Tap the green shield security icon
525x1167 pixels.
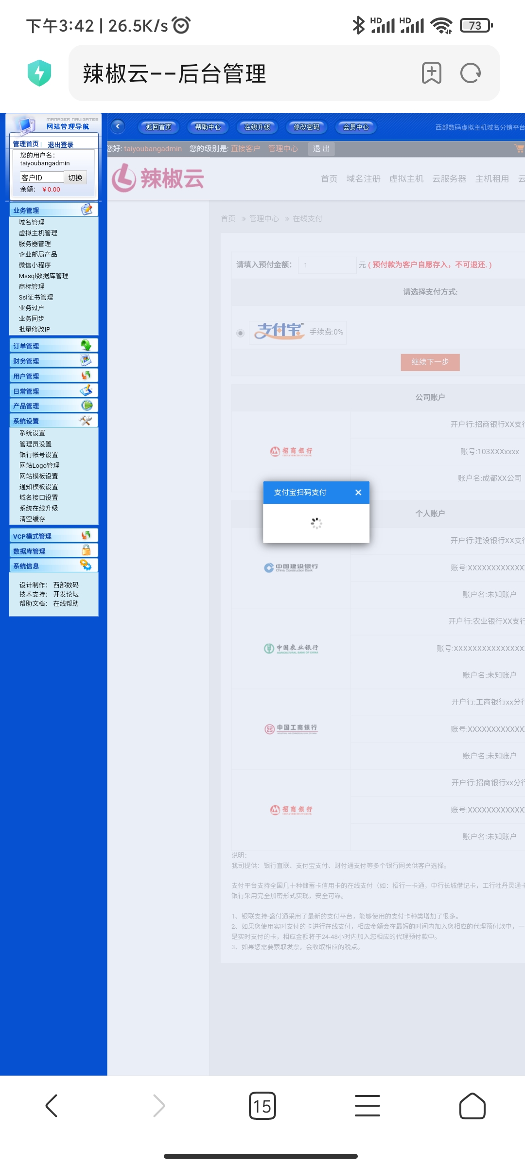point(39,73)
